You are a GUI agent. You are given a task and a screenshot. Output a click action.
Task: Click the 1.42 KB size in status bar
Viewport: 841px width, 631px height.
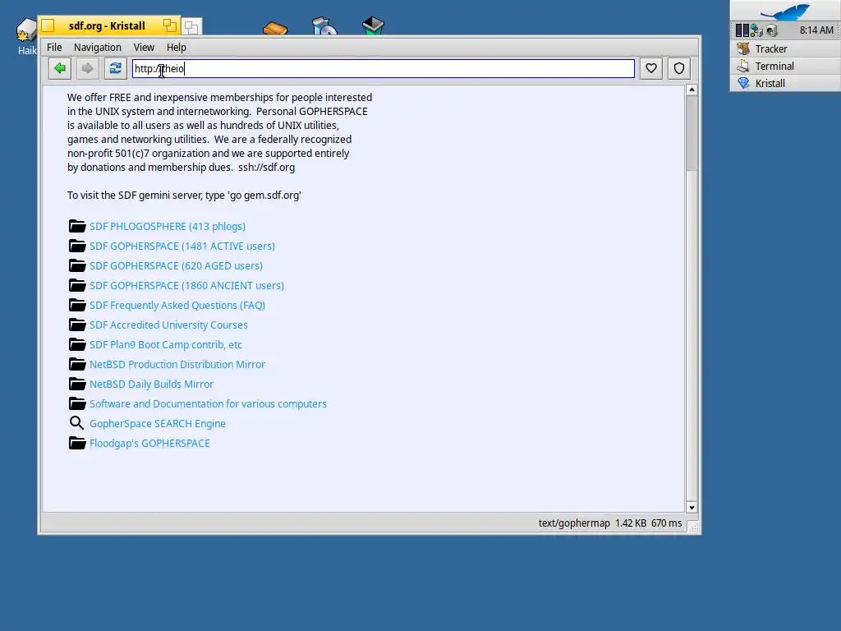630,523
